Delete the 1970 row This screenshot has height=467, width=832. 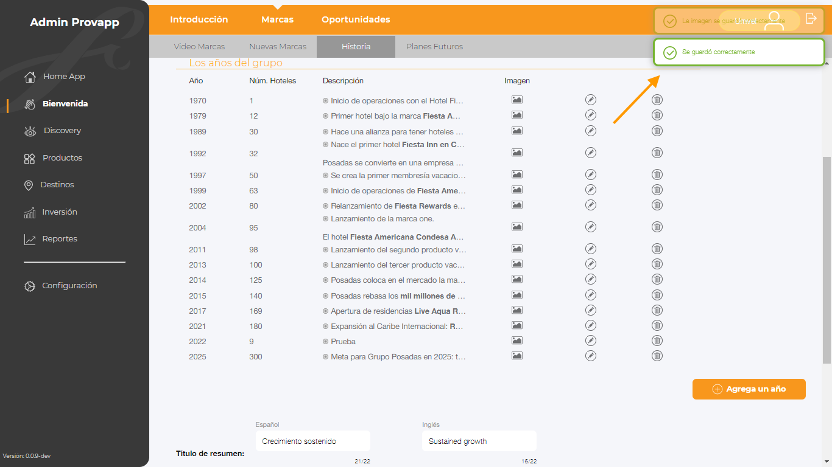click(x=657, y=100)
